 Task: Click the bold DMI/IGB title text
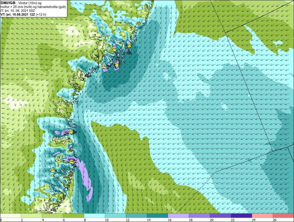coord(8,3)
